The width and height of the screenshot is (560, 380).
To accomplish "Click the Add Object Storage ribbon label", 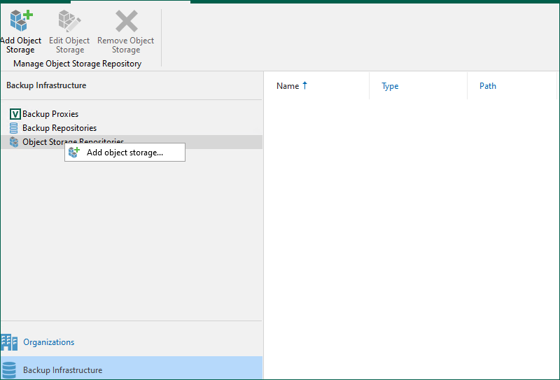I will [x=21, y=45].
